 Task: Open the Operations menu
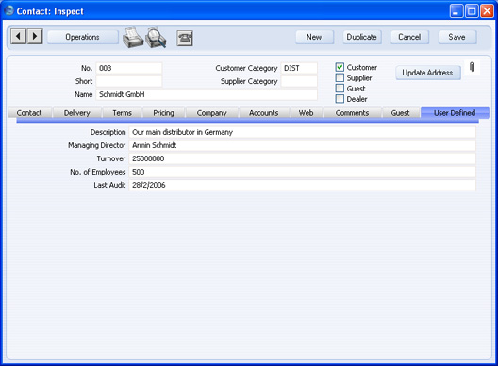click(83, 37)
